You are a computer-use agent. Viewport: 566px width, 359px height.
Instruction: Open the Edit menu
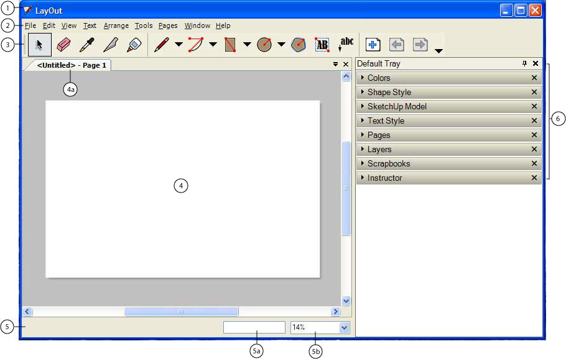[x=49, y=25]
